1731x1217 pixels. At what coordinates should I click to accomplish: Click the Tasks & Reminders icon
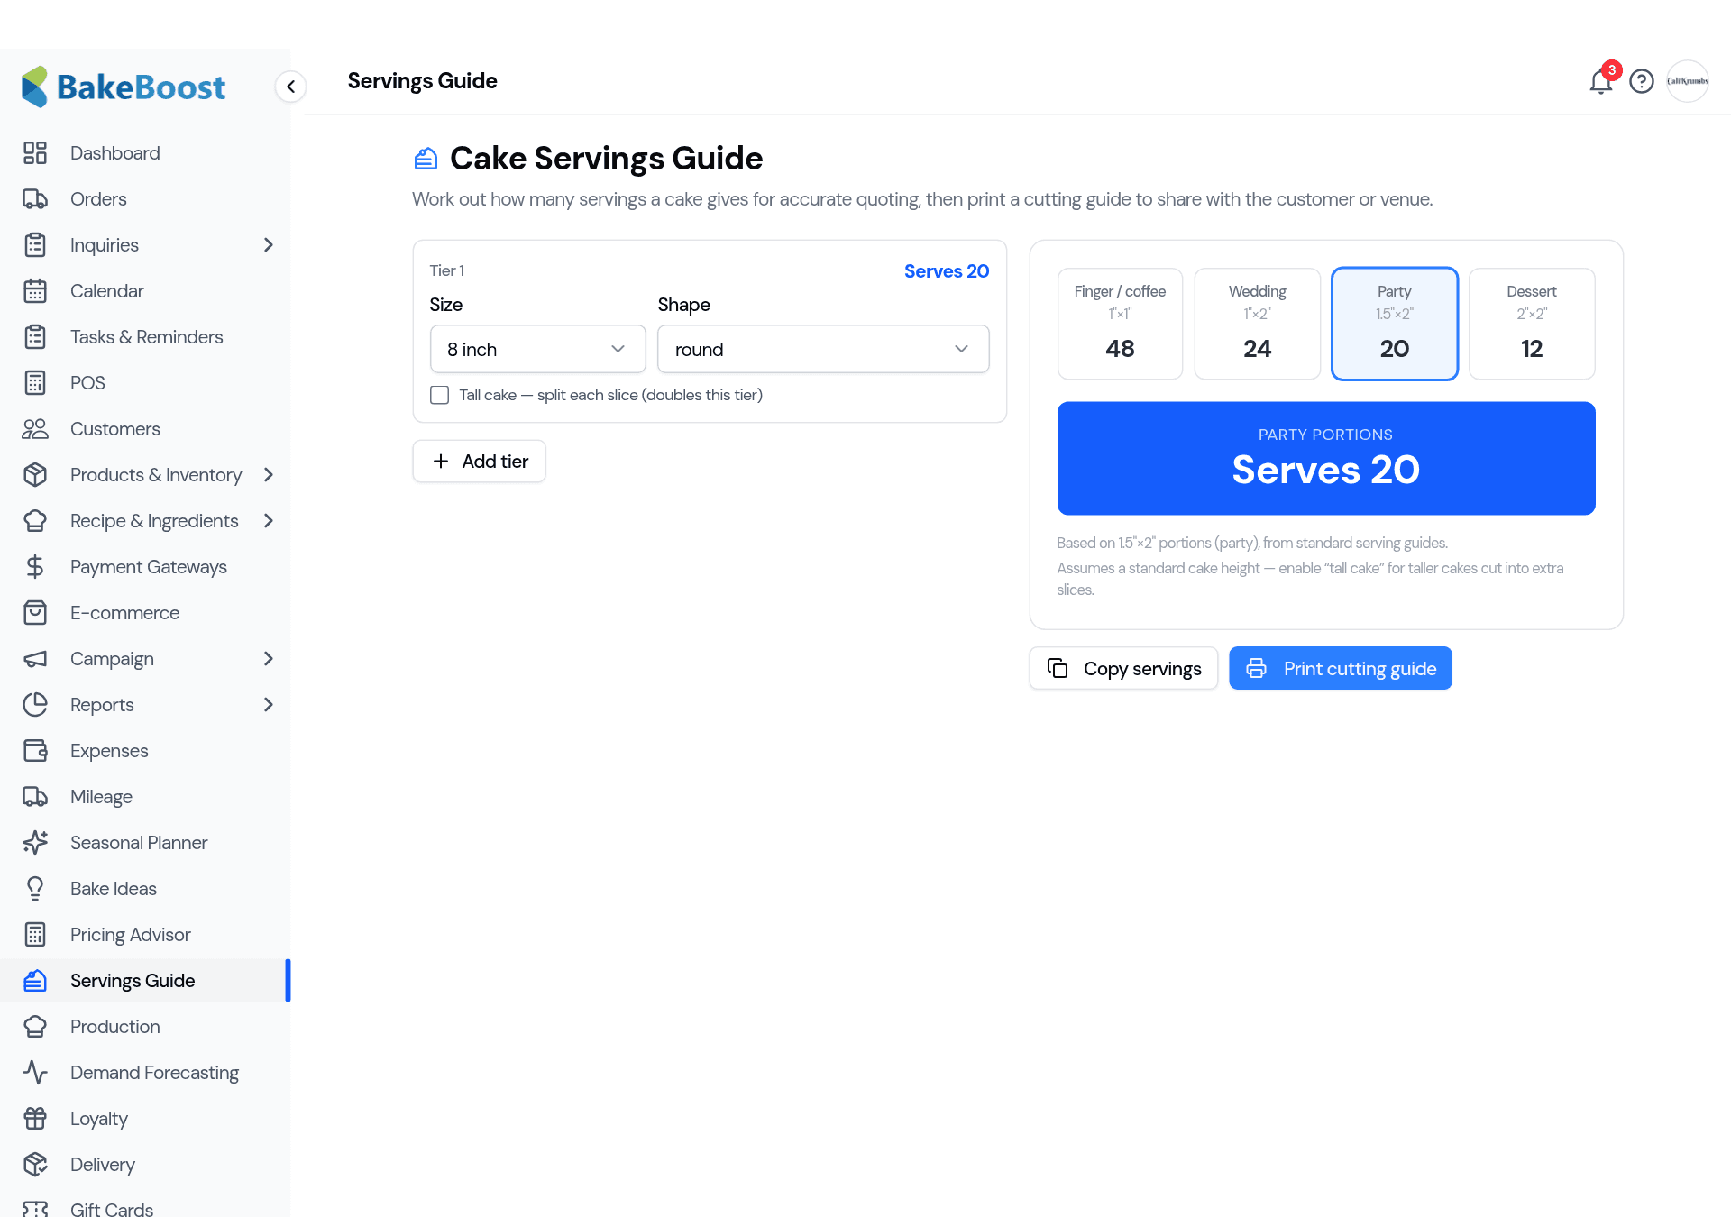[35, 337]
